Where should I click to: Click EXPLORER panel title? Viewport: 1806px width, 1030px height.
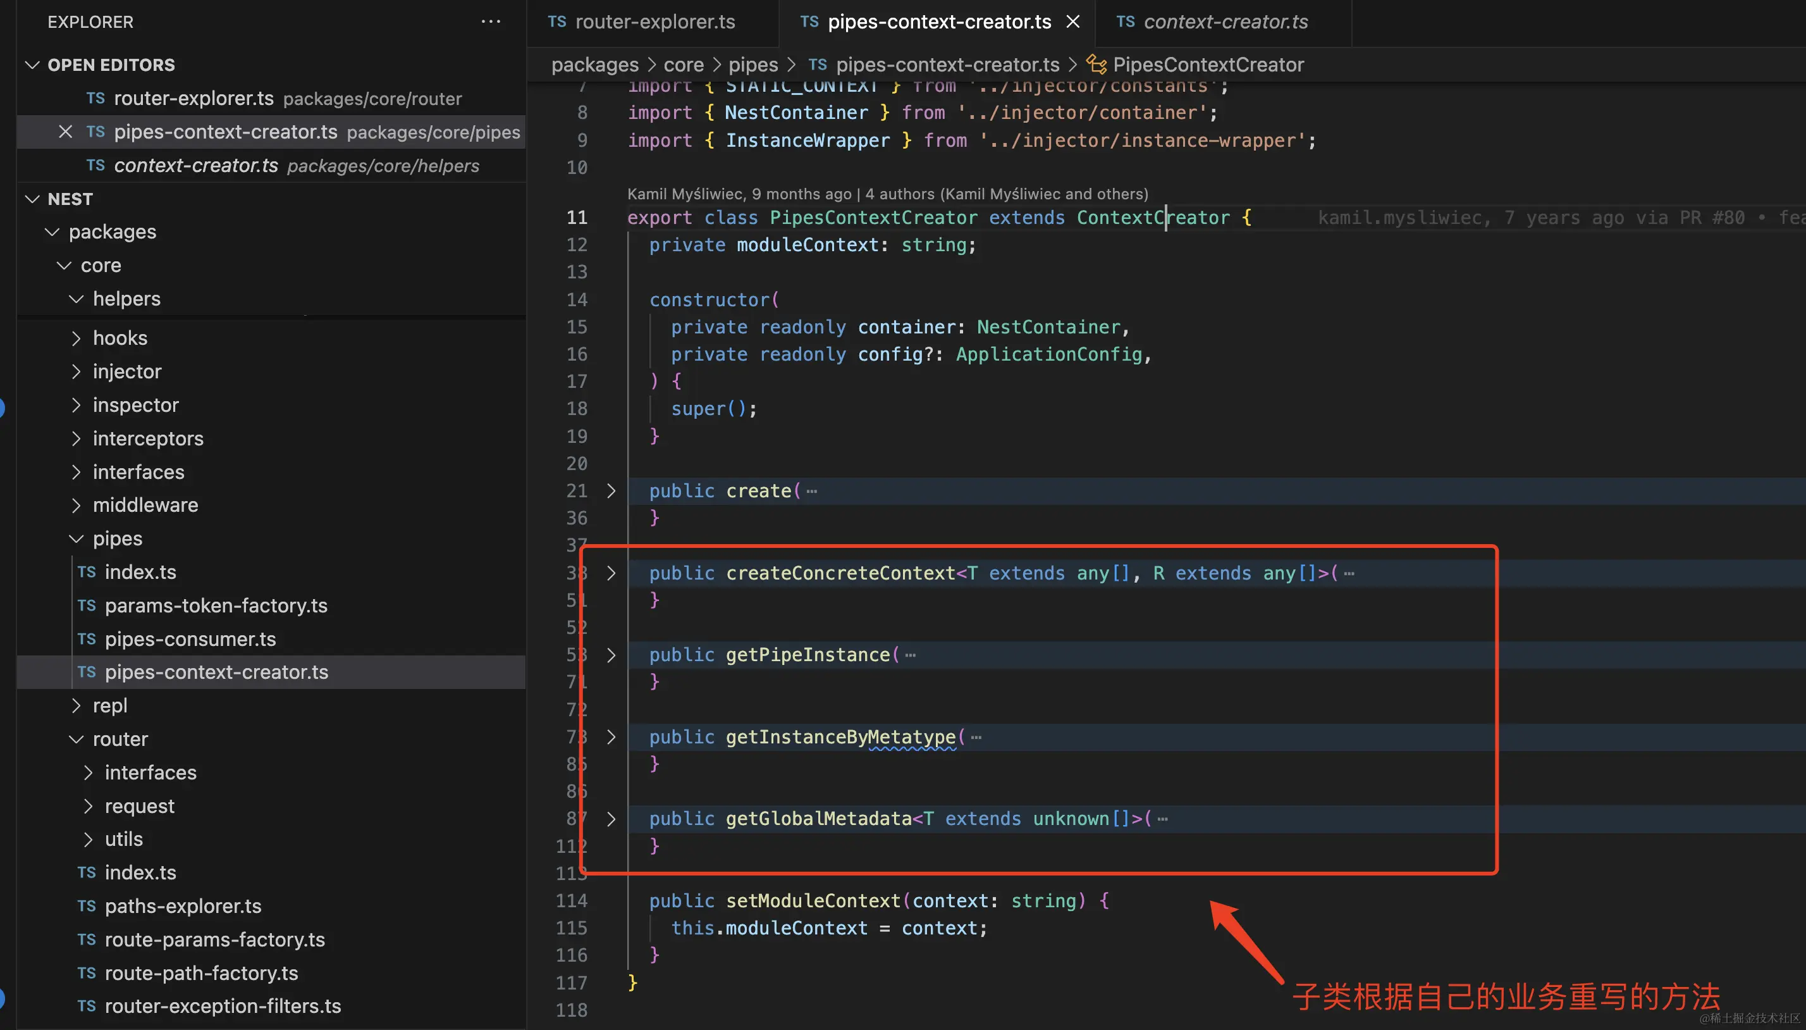pyautogui.click(x=90, y=22)
